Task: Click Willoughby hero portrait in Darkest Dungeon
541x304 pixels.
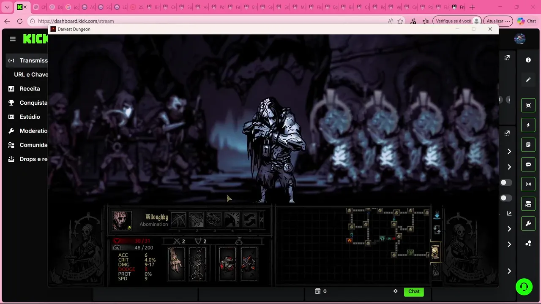Action: [121, 220]
